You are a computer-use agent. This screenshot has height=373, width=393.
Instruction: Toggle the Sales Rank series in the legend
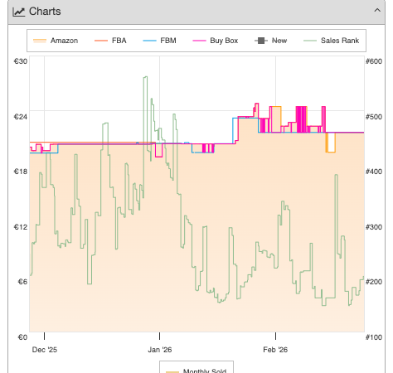point(331,41)
